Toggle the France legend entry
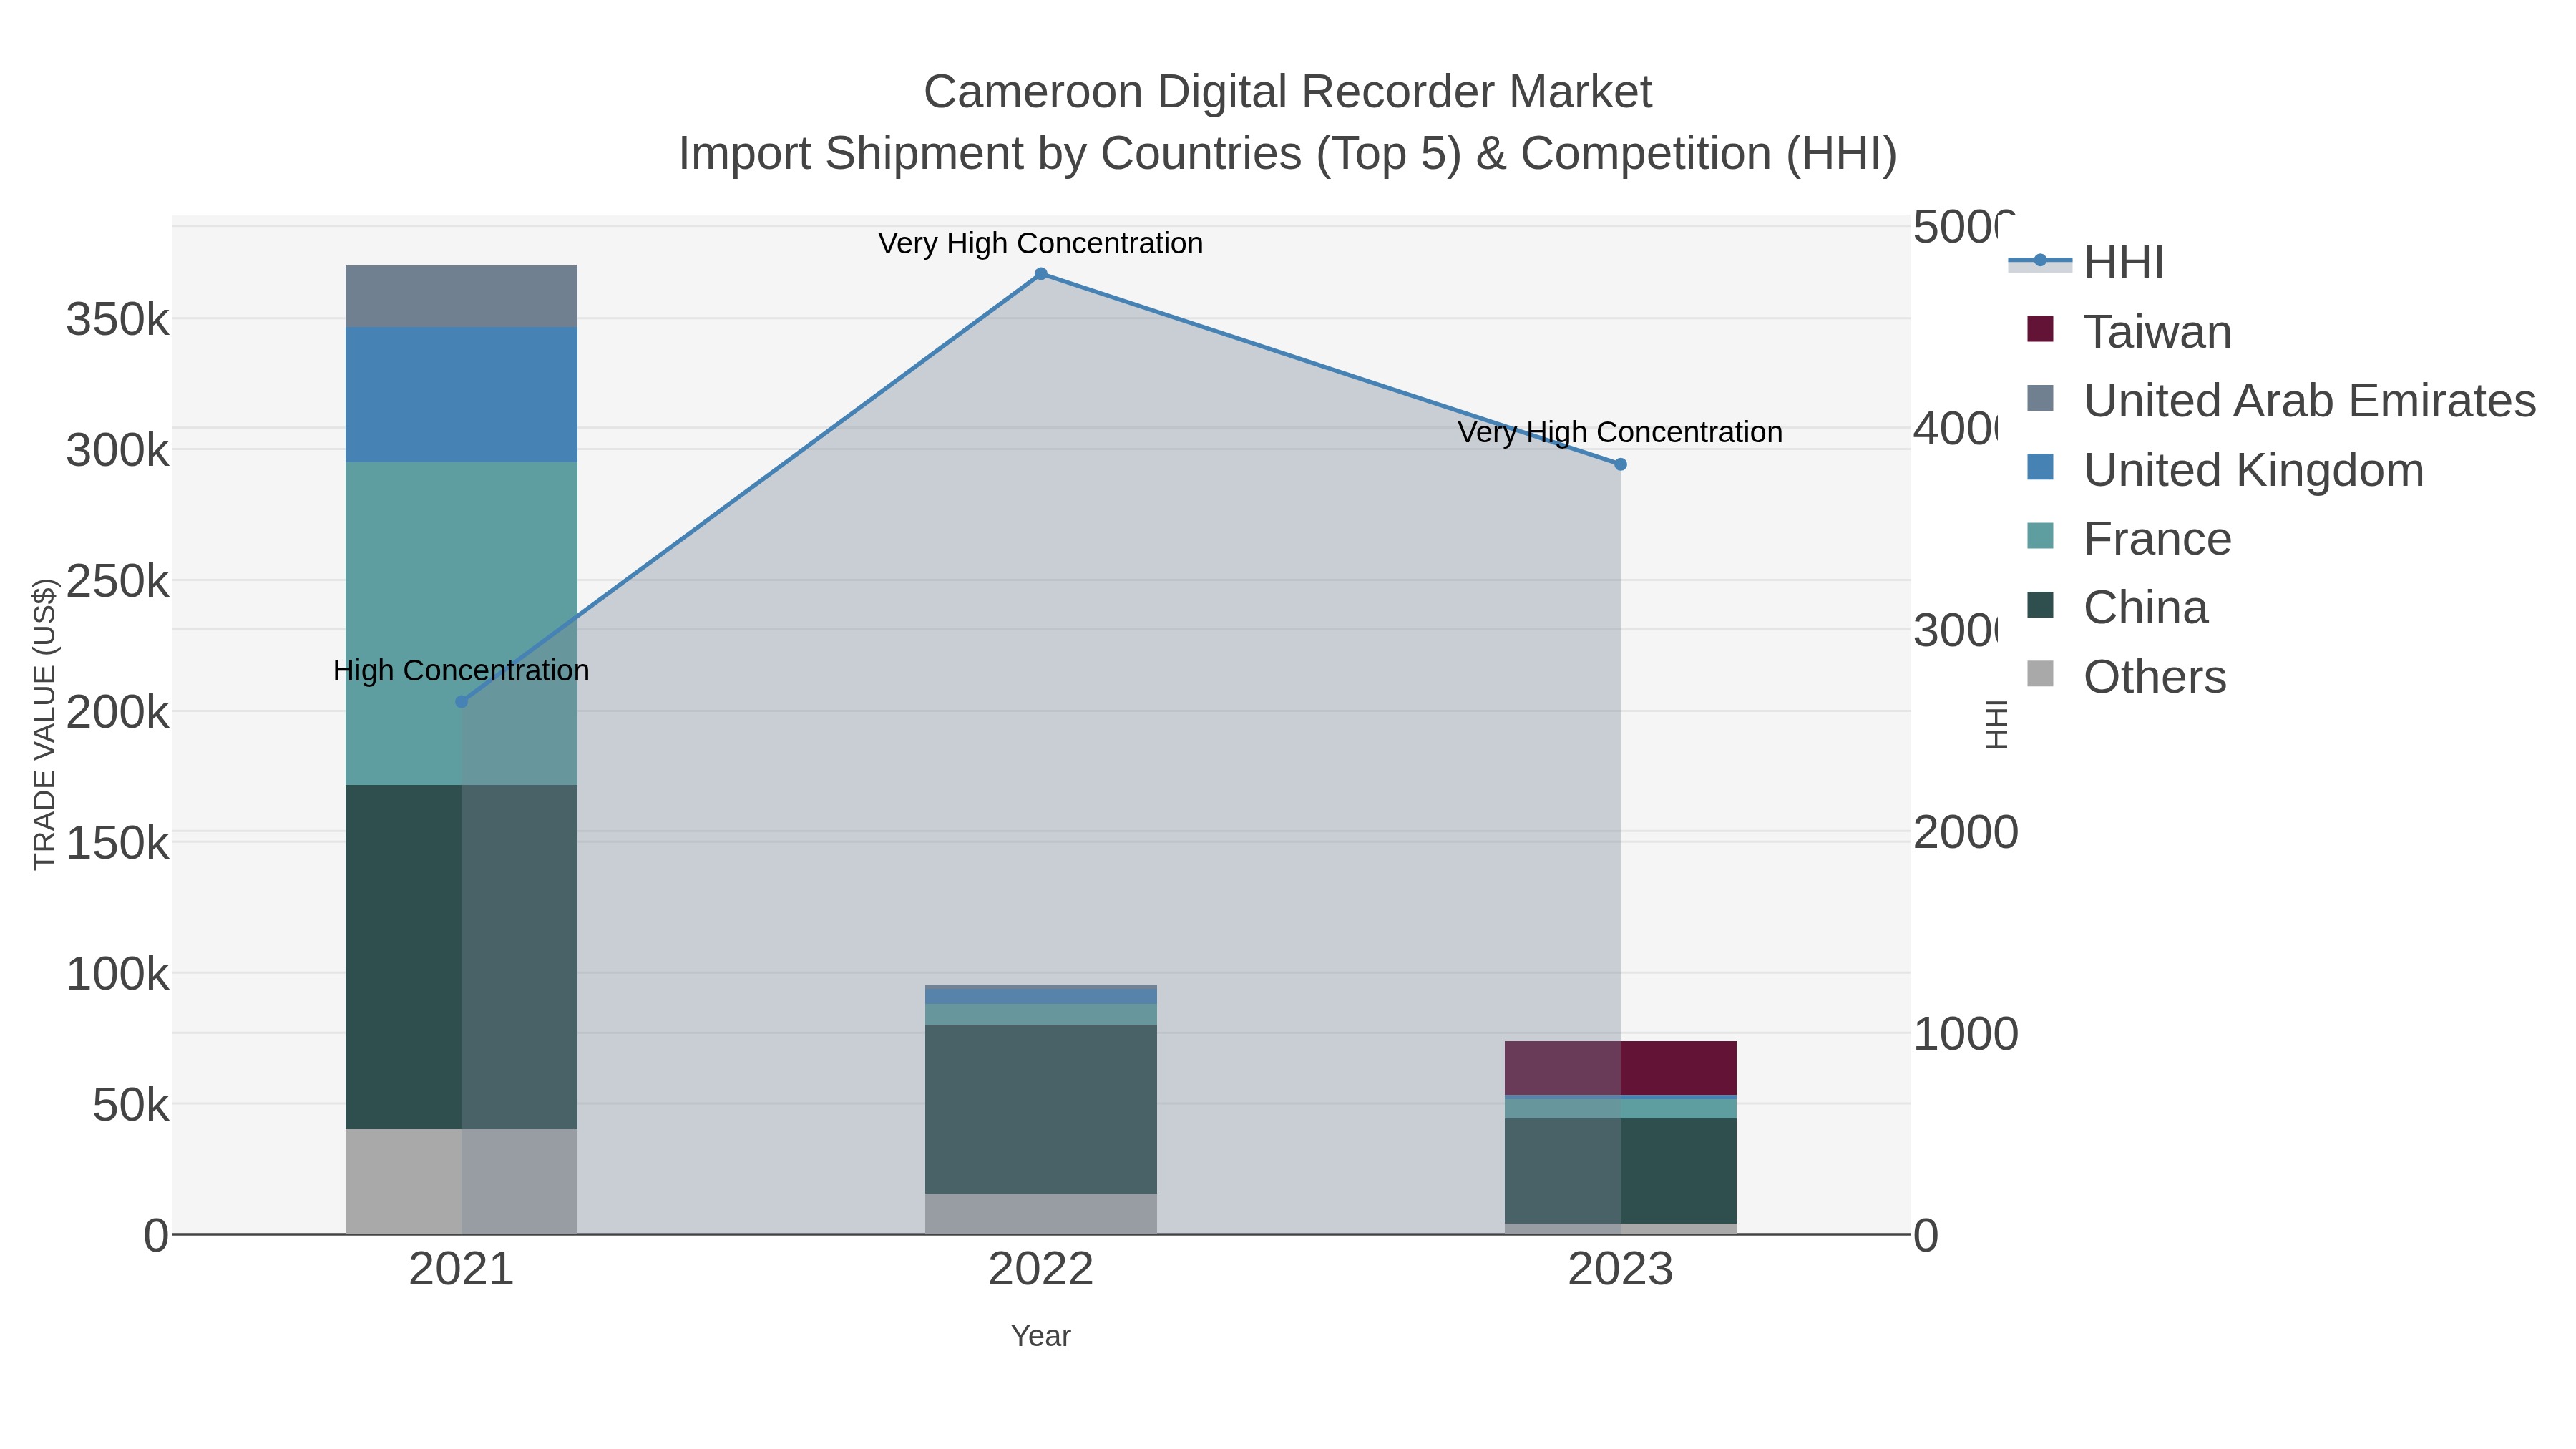2576x1449 pixels. (2130, 538)
